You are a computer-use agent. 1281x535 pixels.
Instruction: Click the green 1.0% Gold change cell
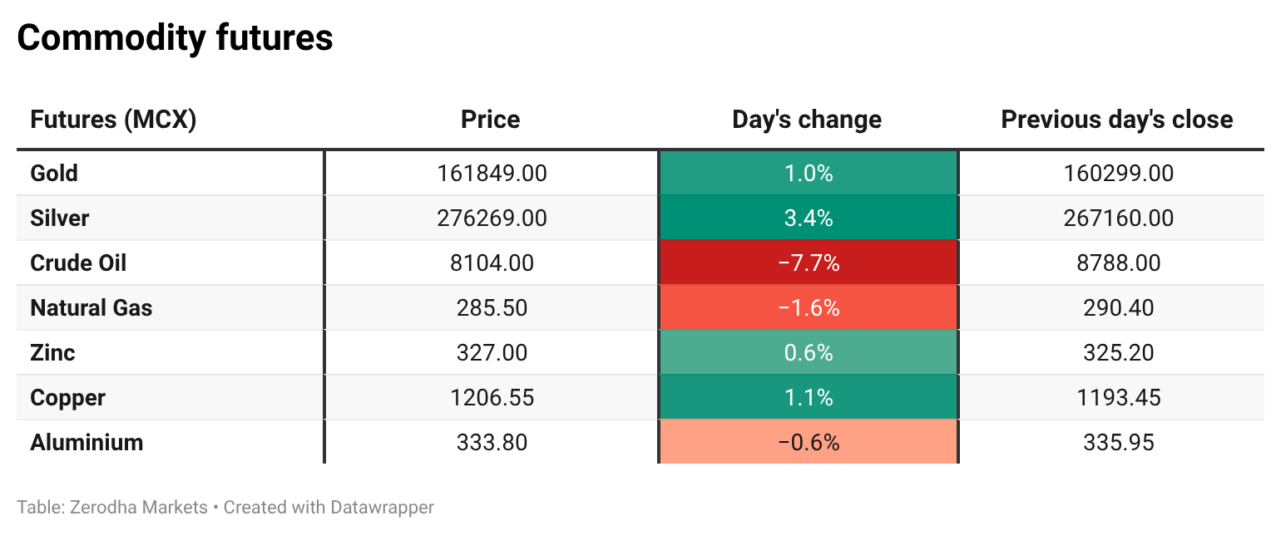coord(808,174)
